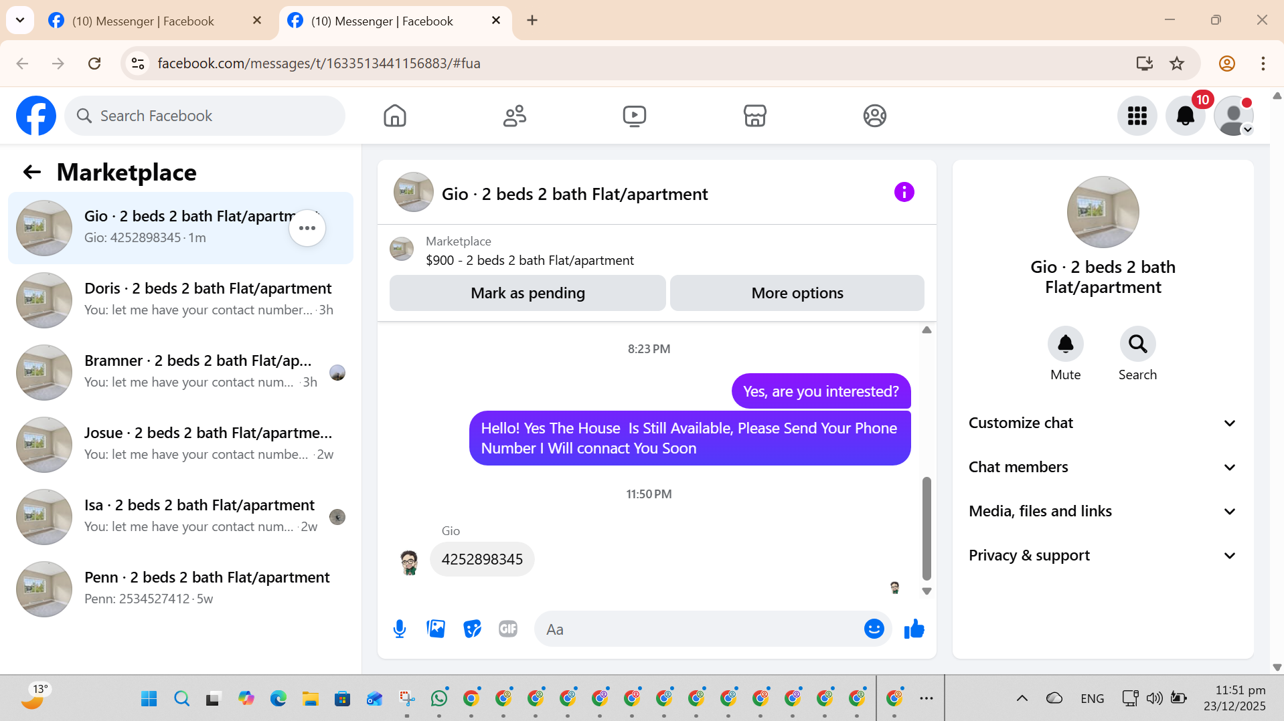Open the Groups icon in top nav
Screen dimensions: 1284x721
point(874,116)
